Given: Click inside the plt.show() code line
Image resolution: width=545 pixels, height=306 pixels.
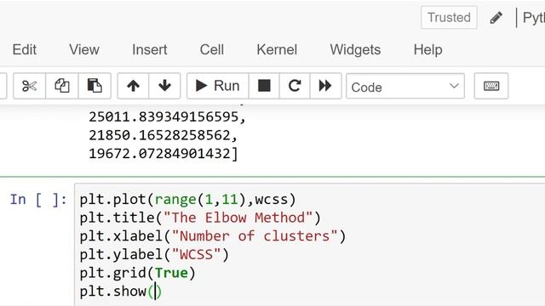Looking at the screenshot, I should coord(121,292).
